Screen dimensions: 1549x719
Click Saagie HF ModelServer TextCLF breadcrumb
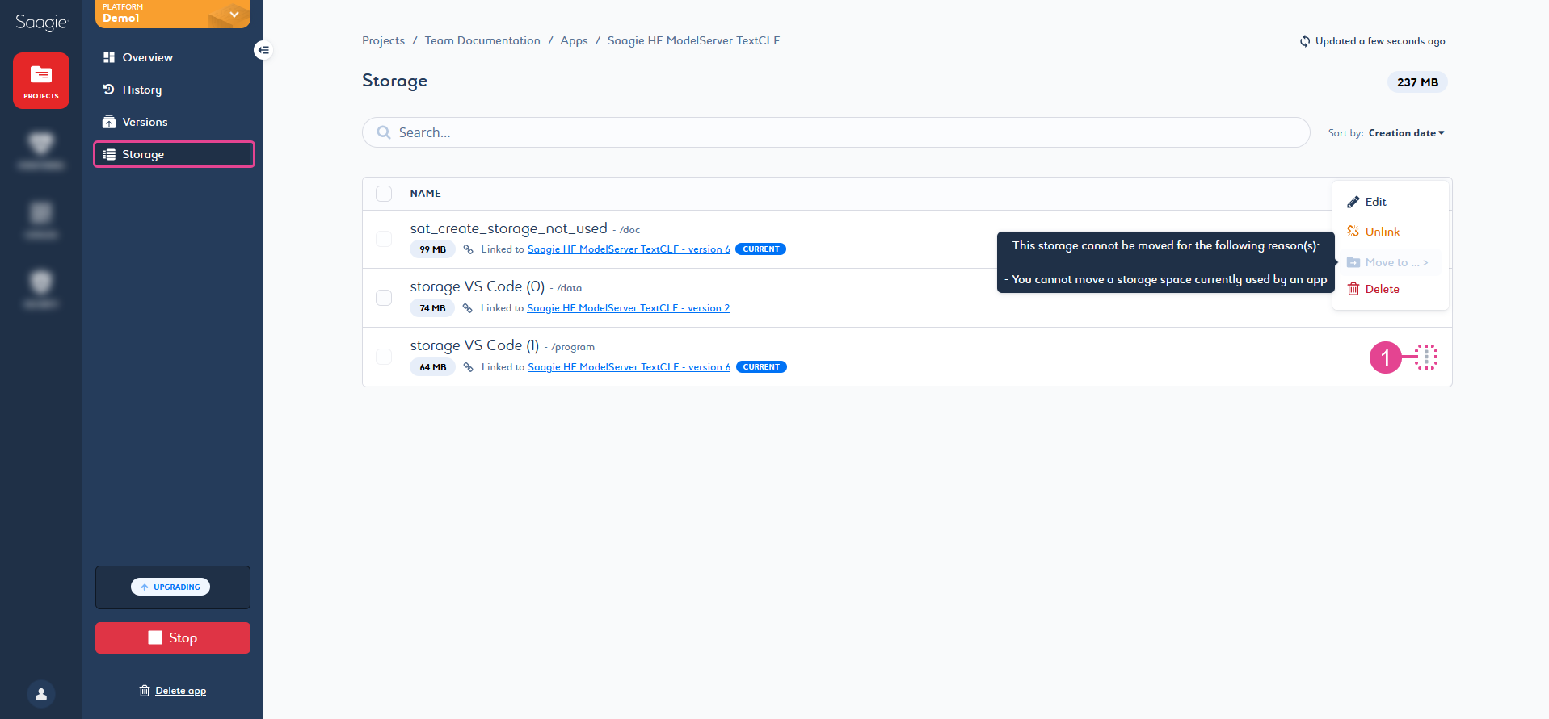point(693,40)
